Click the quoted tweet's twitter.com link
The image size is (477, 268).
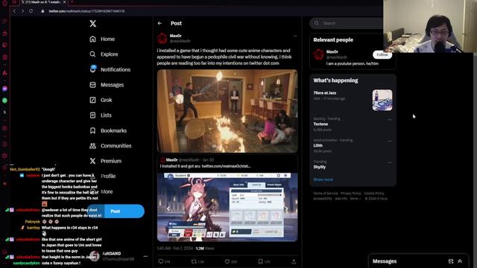tap(226, 166)
